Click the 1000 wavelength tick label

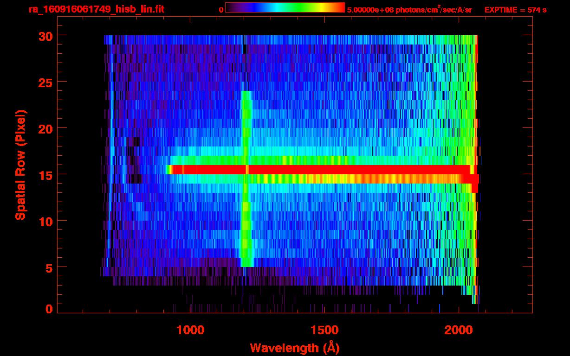(190, 330)
